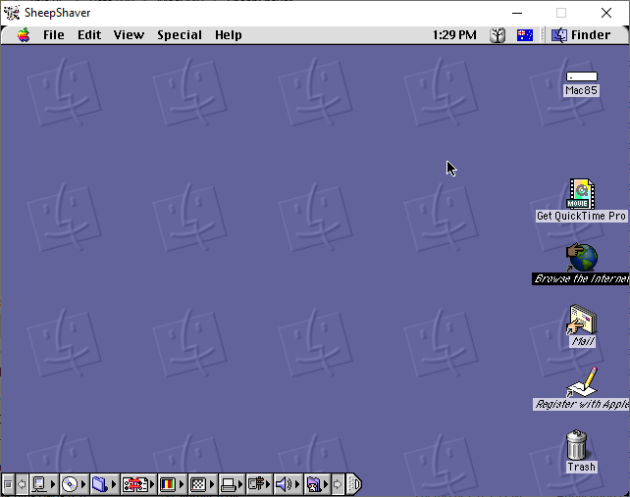Screen dimensions: 630x497
Task: Click the printer selector icon
Action: click(229, 484)
